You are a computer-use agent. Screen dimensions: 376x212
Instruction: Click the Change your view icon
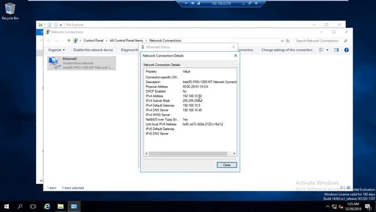coord(321,50)
